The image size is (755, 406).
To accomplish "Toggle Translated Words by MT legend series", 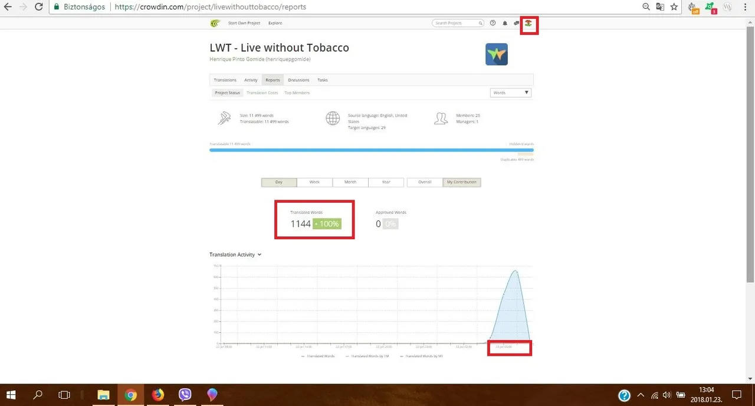I will click(422, 357).
